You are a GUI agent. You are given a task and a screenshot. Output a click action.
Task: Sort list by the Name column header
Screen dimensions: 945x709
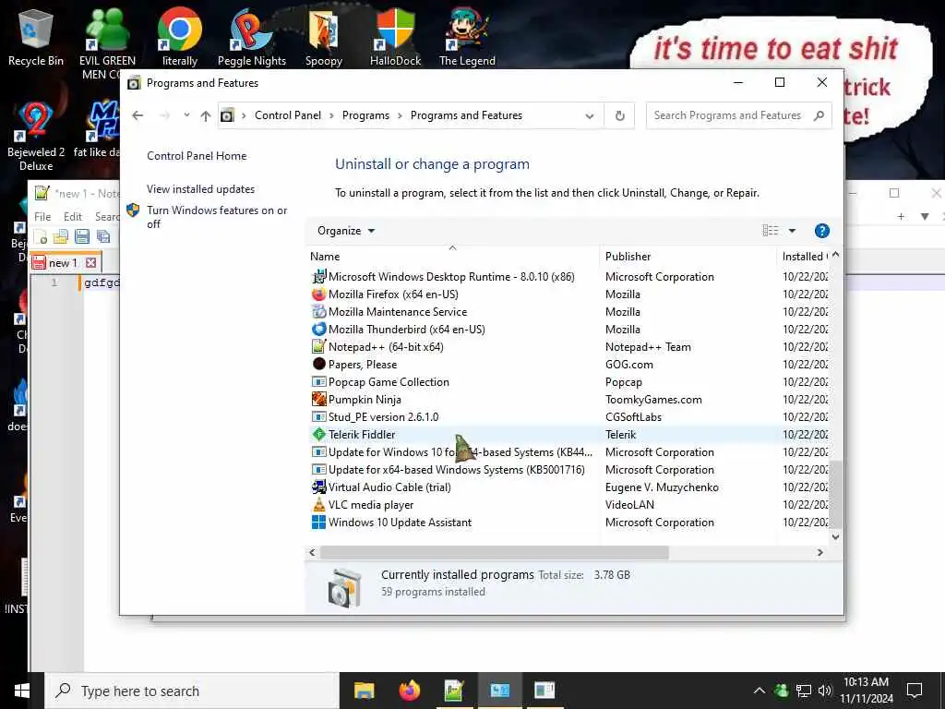coord(452,257)
